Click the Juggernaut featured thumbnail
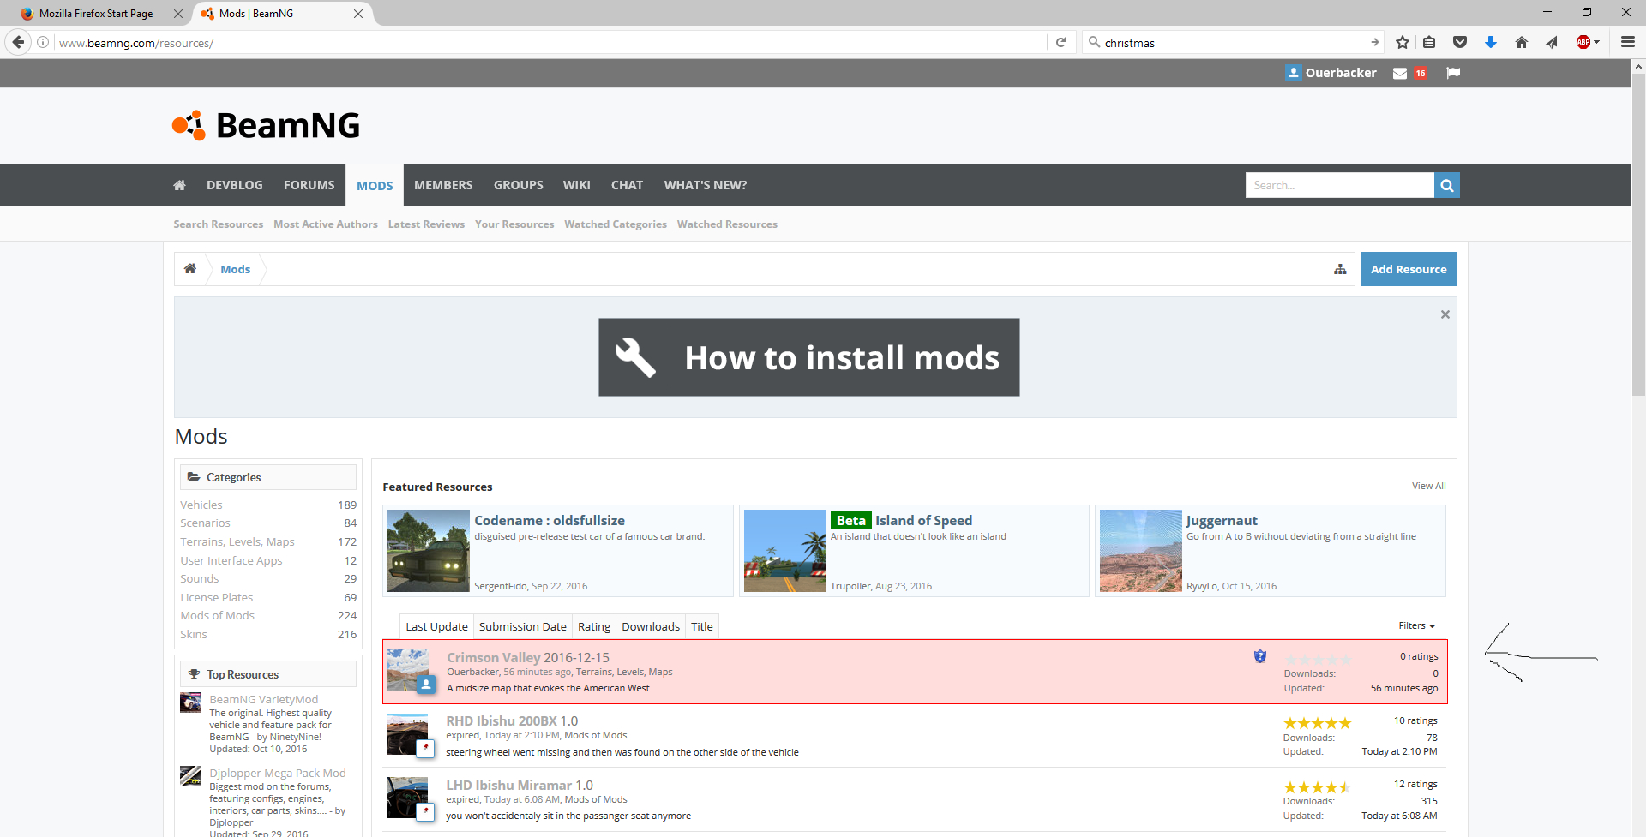Screen dimensions: 1646x837 [x=1141, y=551]
